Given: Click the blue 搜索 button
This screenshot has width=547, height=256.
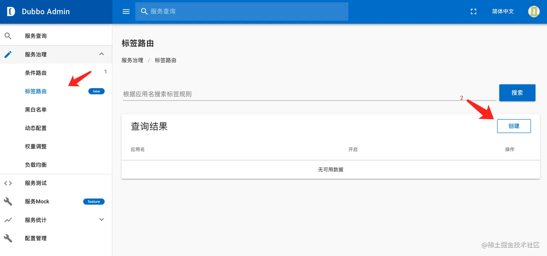Looking at the screenshot, I should point(517,93).
